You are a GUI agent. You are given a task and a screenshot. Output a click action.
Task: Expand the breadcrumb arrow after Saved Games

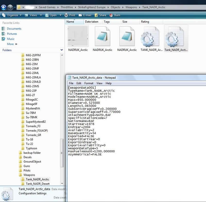(x=58, y=7)
